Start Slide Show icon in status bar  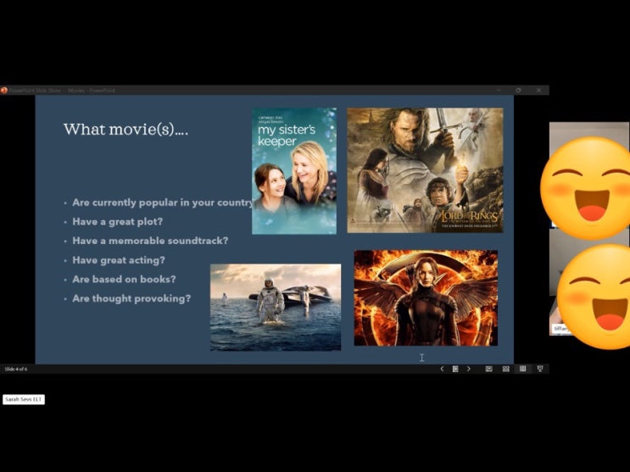[540, 369]
